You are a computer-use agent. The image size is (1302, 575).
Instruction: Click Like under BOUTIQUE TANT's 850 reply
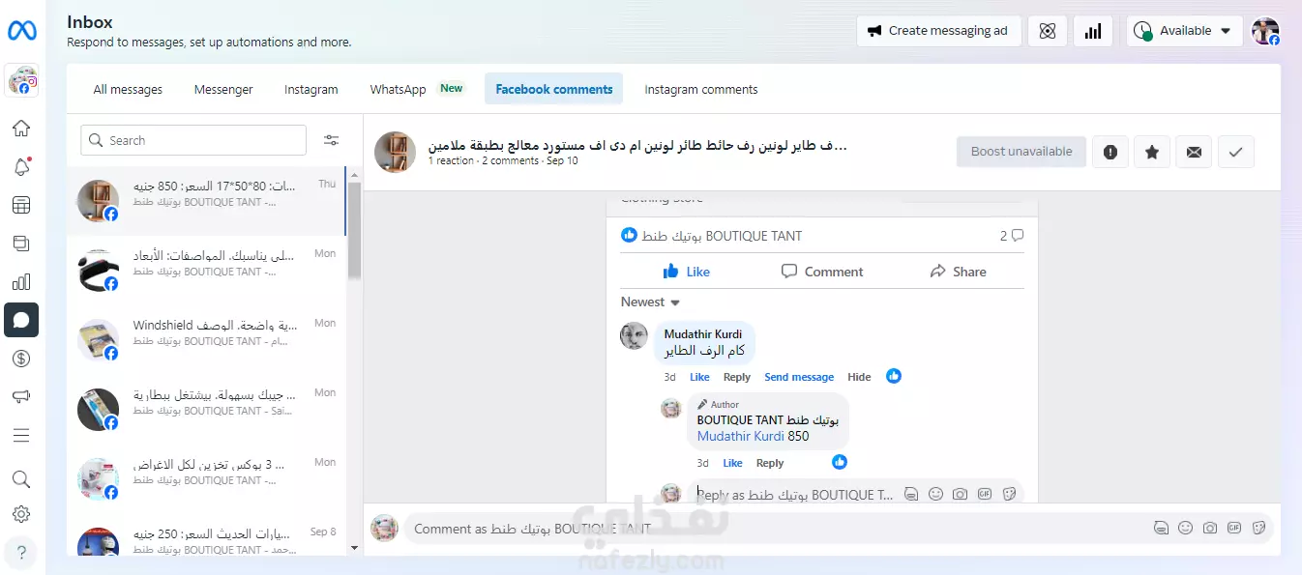point(733,463)
